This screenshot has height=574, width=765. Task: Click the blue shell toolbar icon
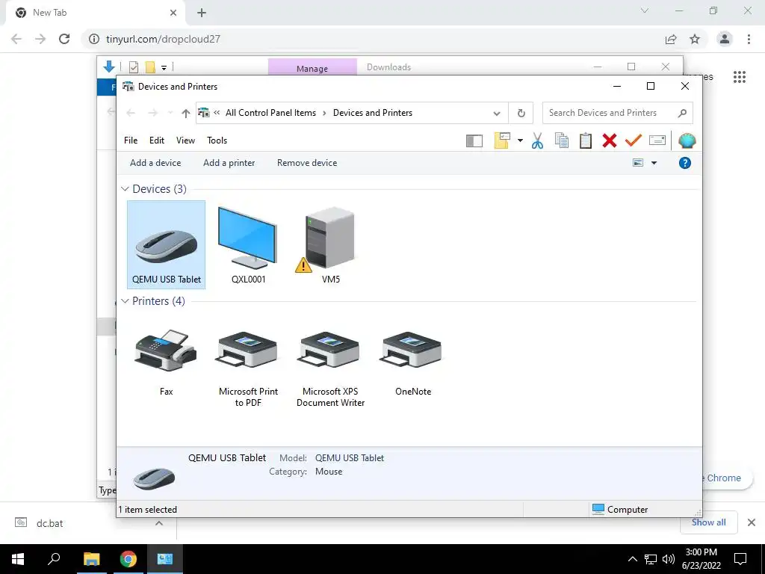coord(687,141)
